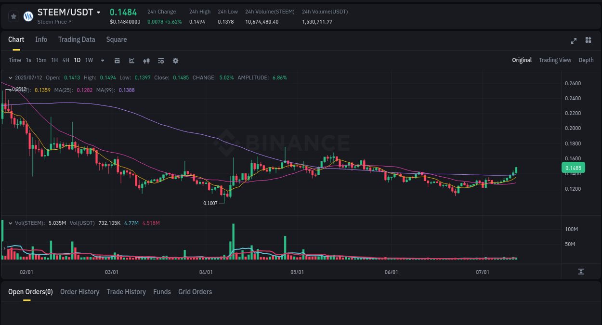The width and height of the screenshot is (602, 325).
Task: Select the 1W timeframe option
Action: point(89,60)
